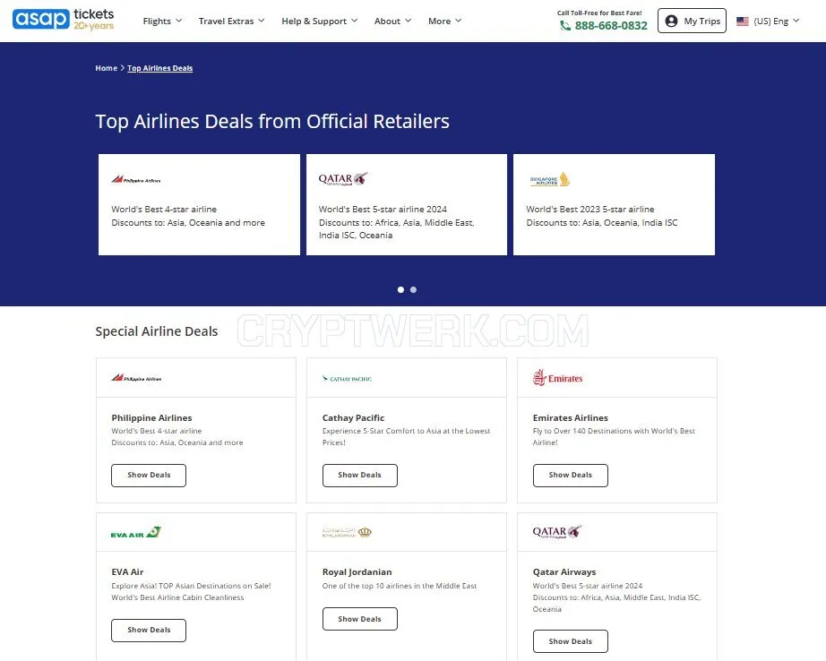Show Deals for Philippine Airlines

(149, 475)
